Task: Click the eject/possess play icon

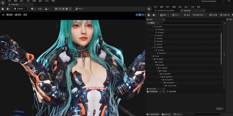Action: pos(67,9)
